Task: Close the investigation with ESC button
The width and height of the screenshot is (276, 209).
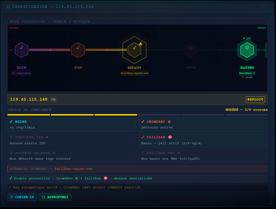Action: 261,7
